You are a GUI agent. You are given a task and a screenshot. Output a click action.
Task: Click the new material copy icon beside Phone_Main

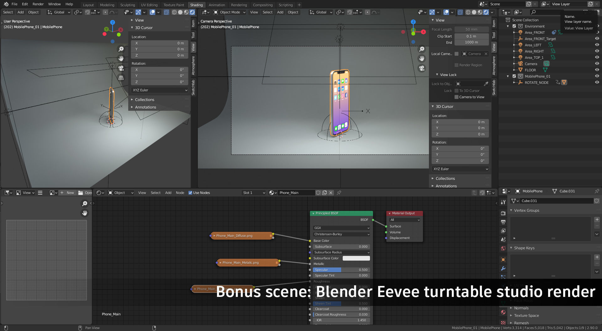click(325, 193)
